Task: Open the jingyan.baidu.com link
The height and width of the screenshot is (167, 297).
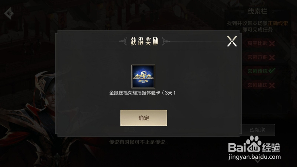Action: pos(255,157)
